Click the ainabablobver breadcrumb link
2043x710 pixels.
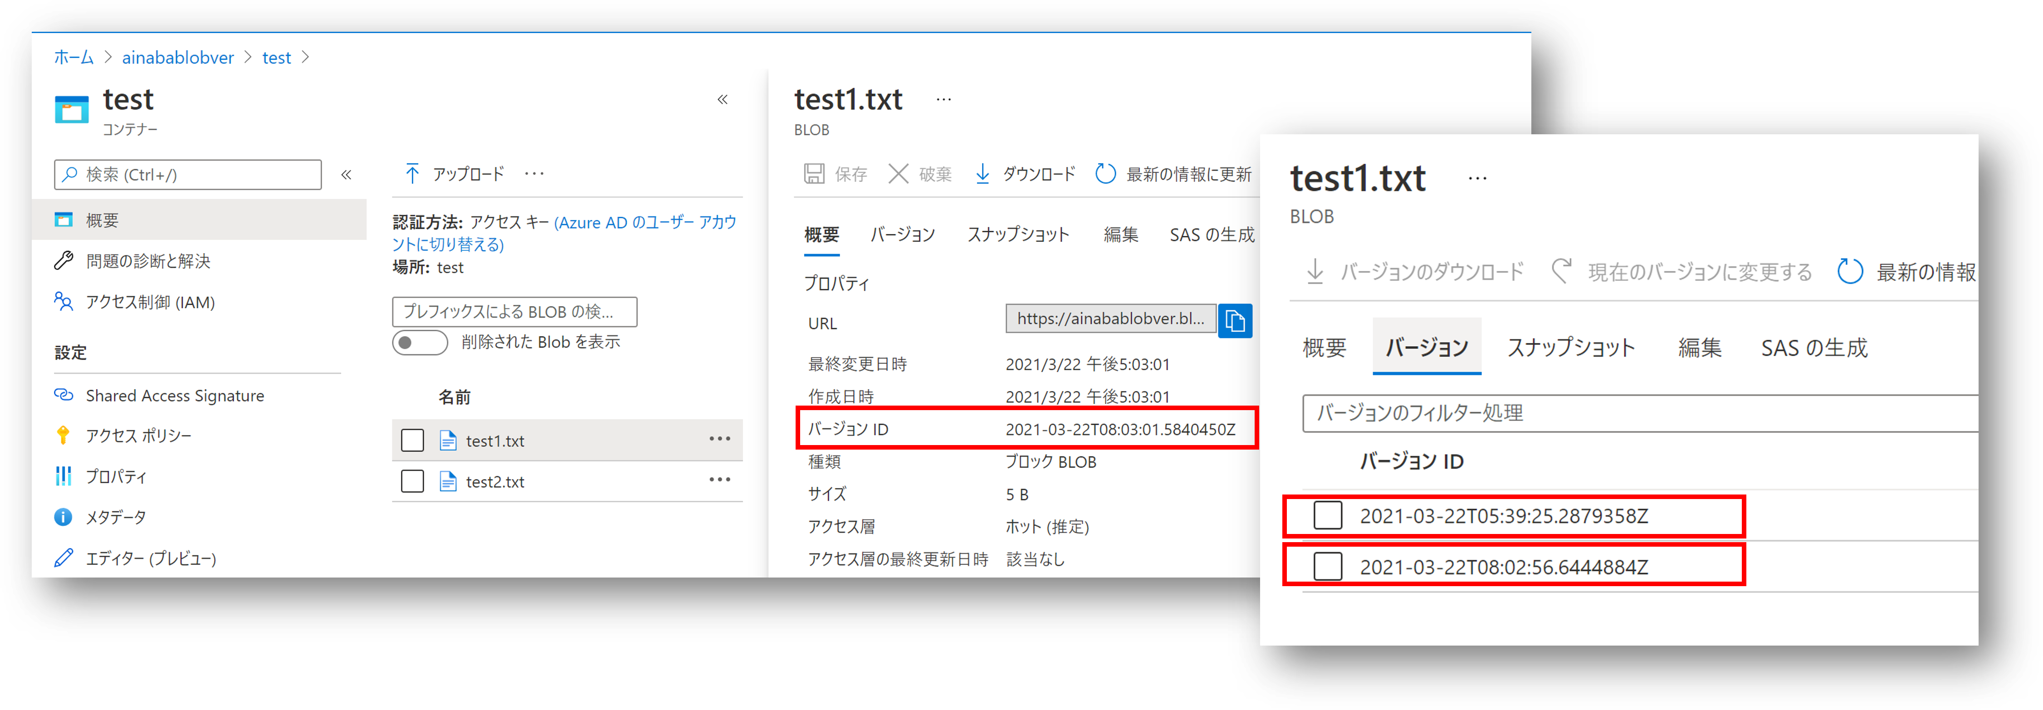pos(178,57)
